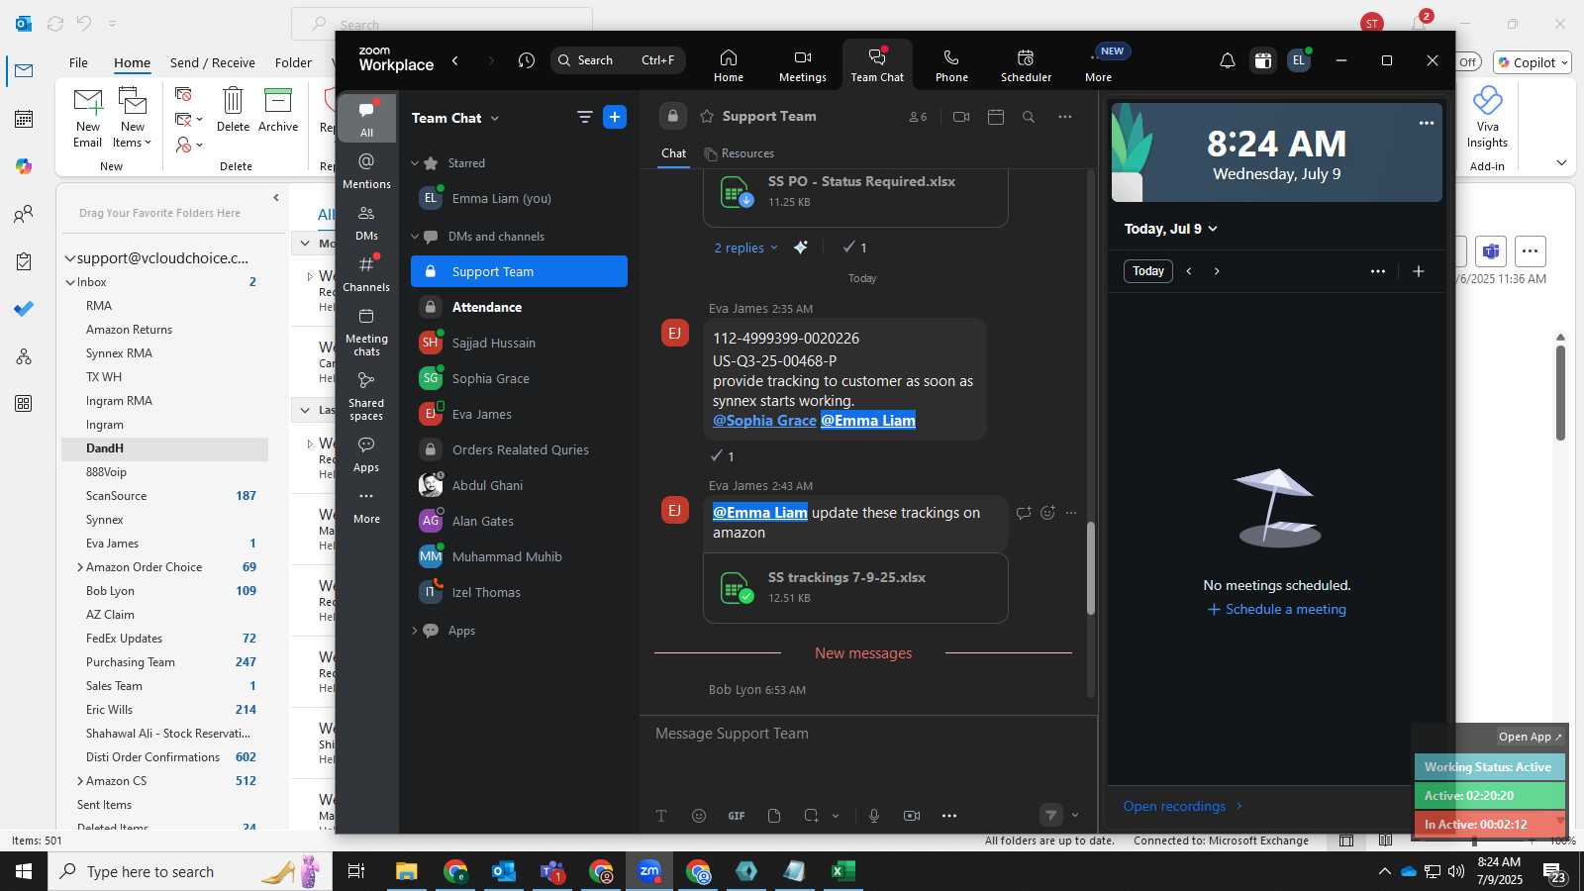The height and width of the screenshot is (891, 1584).
Task: Reply to the update trackings message
Action: tap(1024, 513)
